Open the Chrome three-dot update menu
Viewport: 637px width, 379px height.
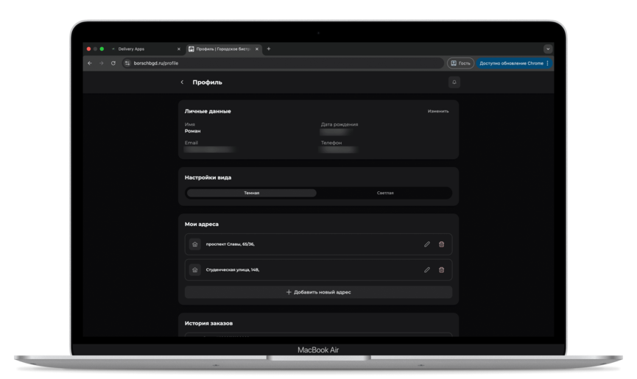pos(547,63)
